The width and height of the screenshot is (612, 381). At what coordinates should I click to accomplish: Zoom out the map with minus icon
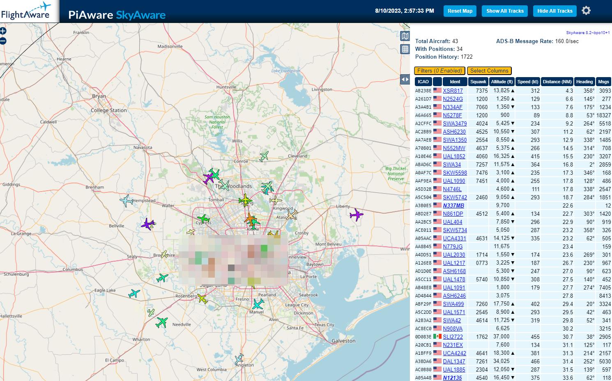(3, 41)
